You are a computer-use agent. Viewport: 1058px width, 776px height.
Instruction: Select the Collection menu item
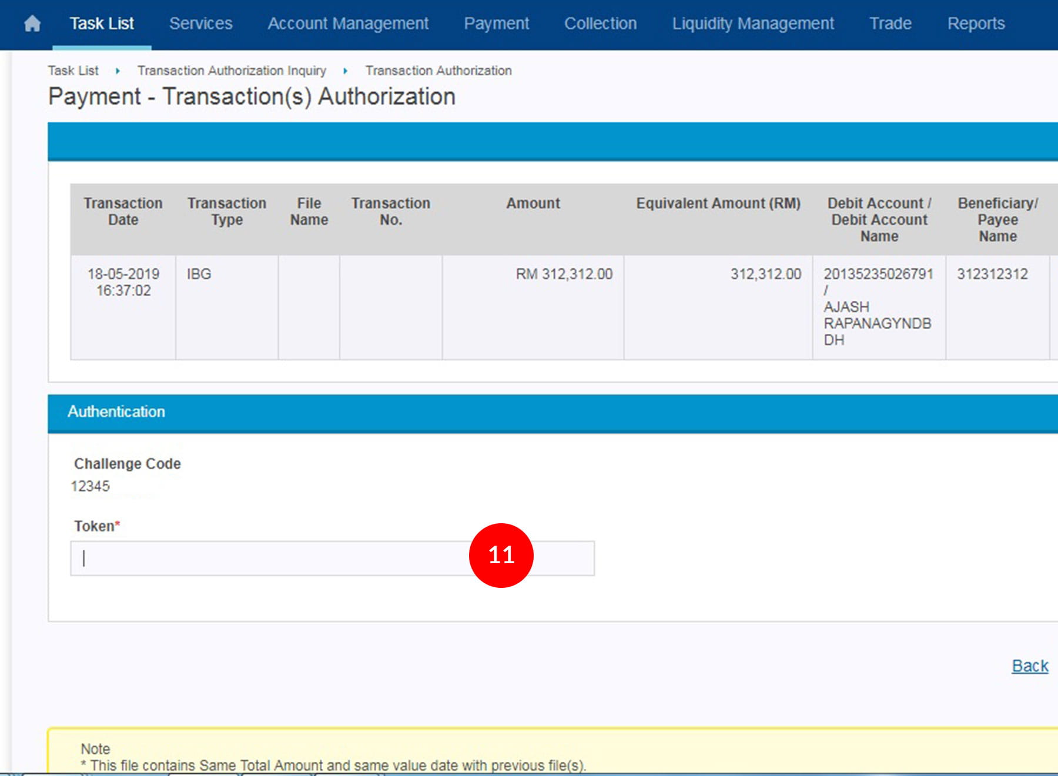(x=600, y=24)
